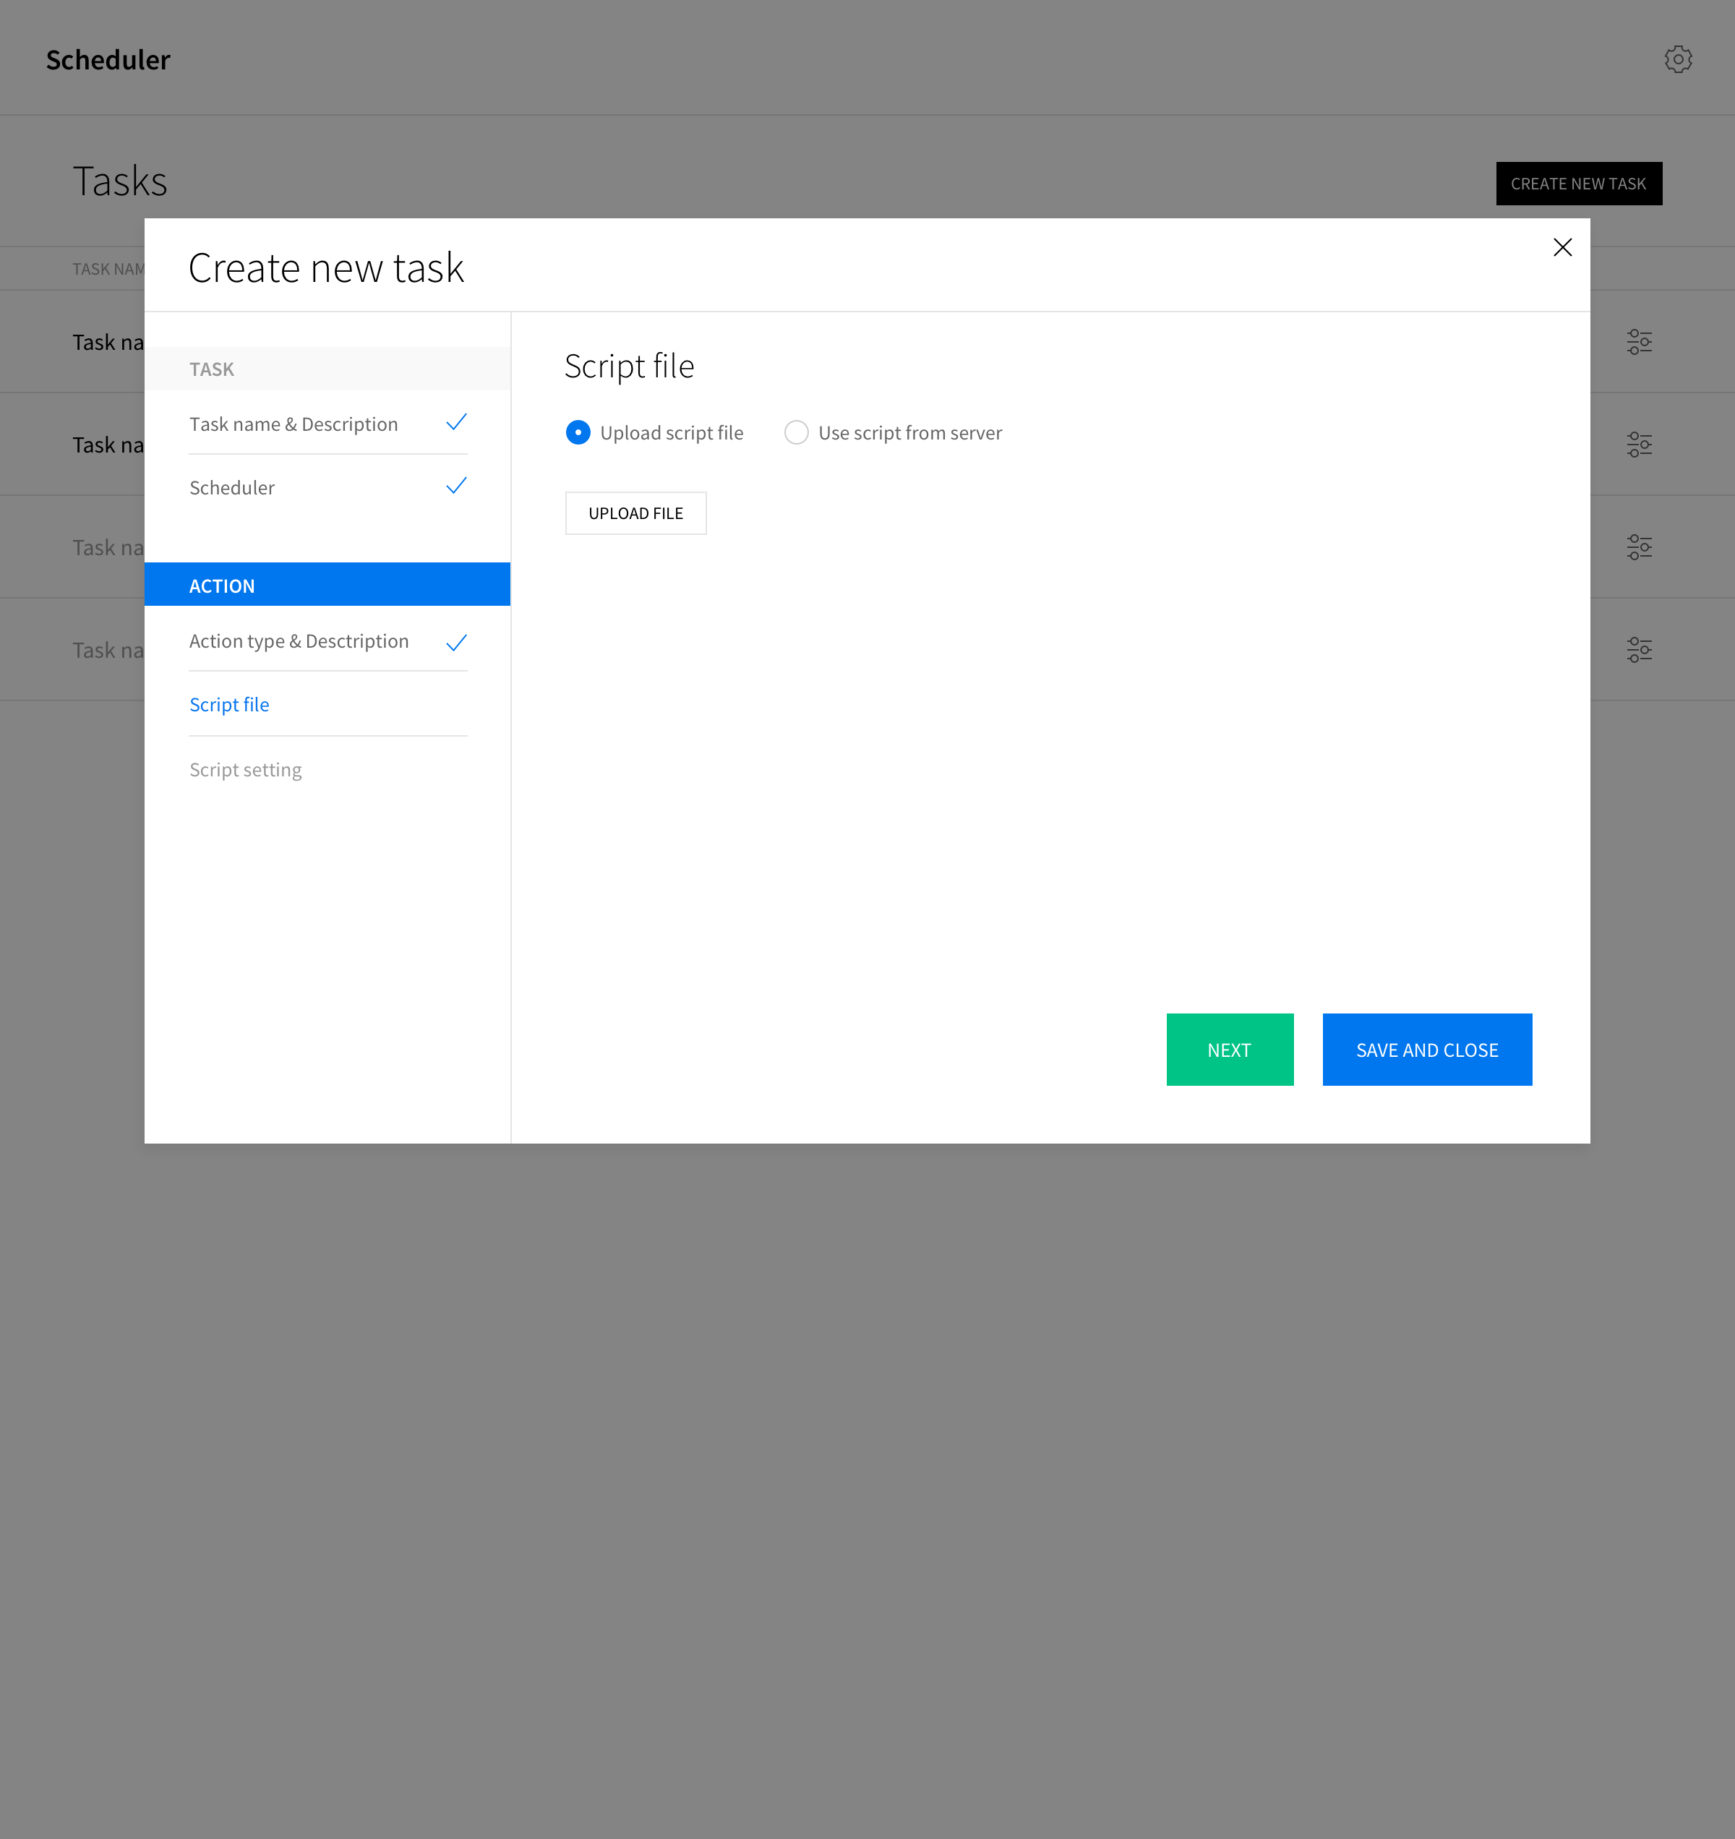Open the Scheduler step in sidebar
Image resolution: width=1735 pixels, height=1839 pixels.
point(232,489)
